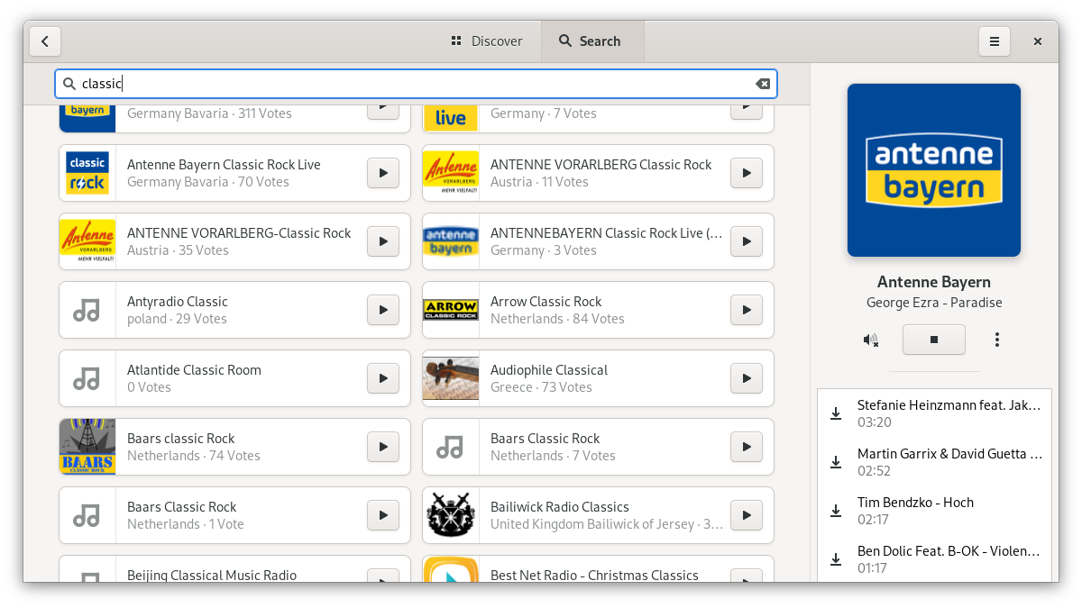Open the three-dot options menu for the player
The image size is (1082, 608).
pyautogui.click(x=997, y=340)
